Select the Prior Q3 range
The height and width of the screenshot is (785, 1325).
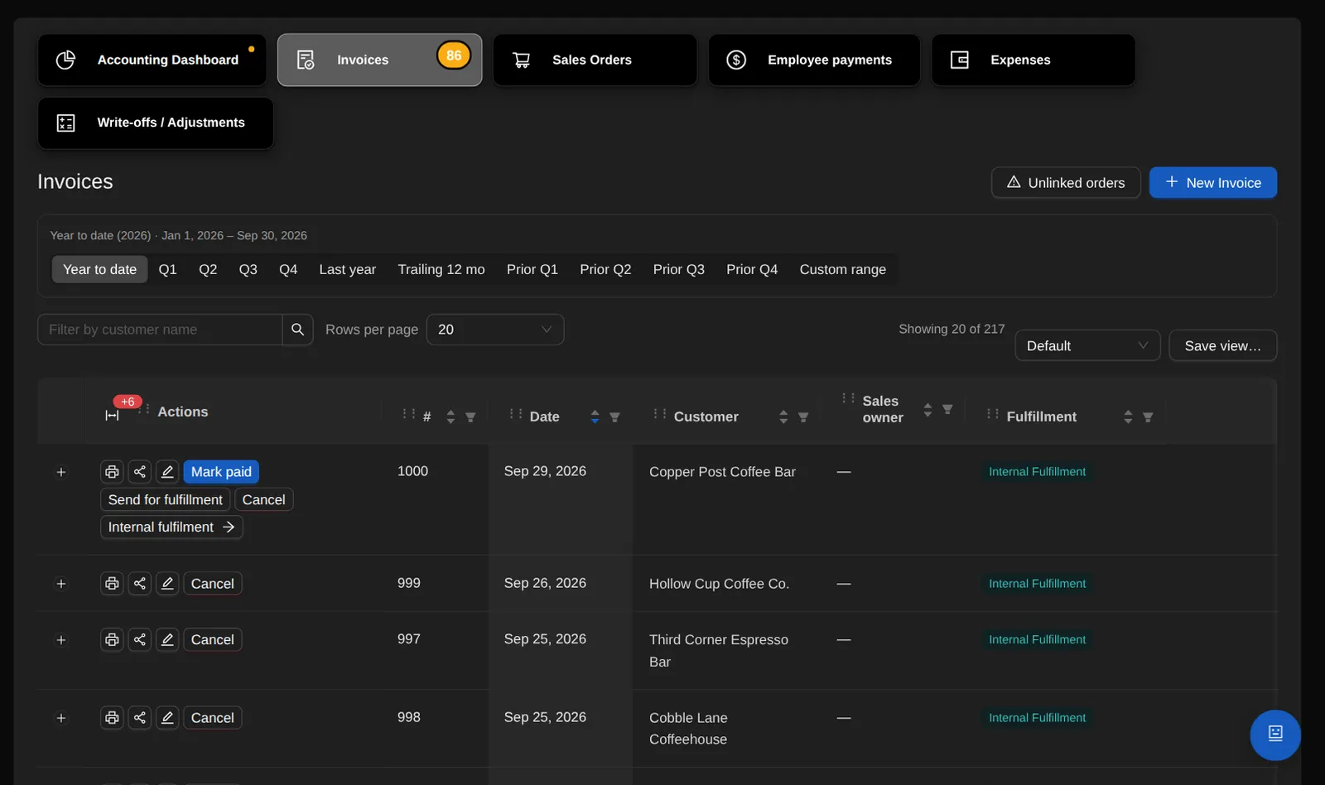(679, 270)
